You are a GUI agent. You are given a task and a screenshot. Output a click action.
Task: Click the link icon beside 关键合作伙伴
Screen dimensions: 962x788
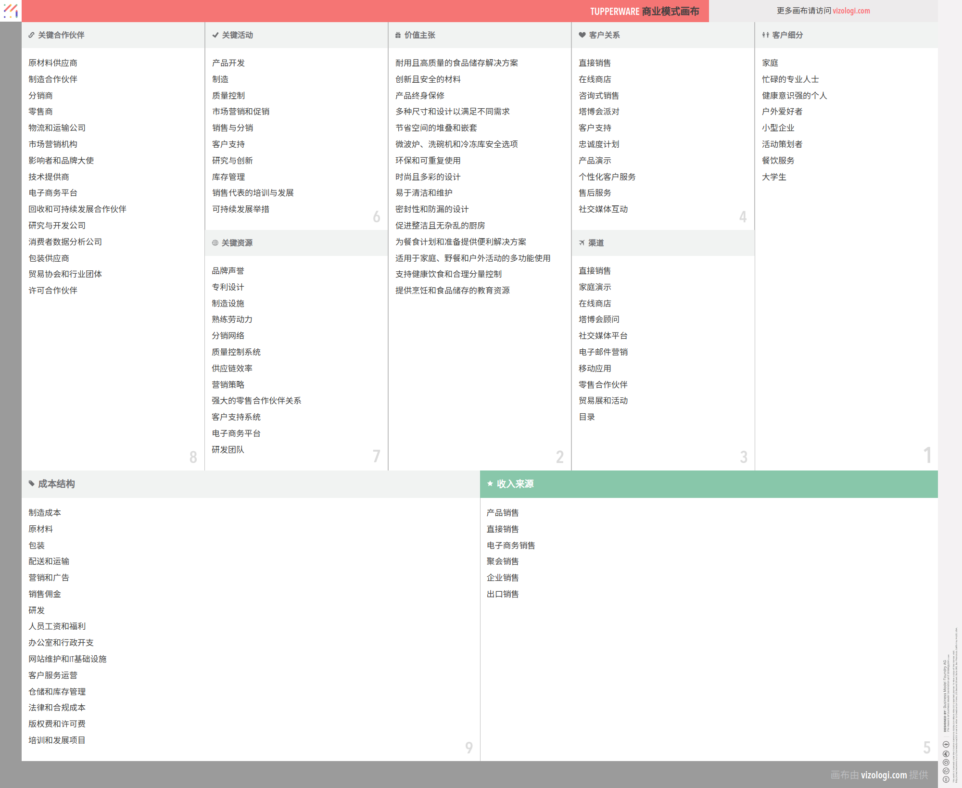[31, 35]
